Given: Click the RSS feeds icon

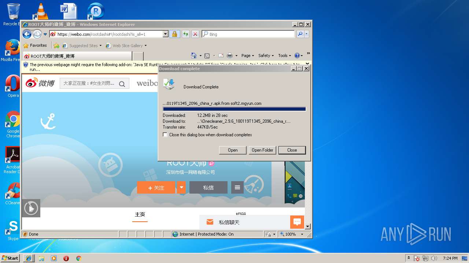Looking at the screenshot, I should (x=207, y=56).
